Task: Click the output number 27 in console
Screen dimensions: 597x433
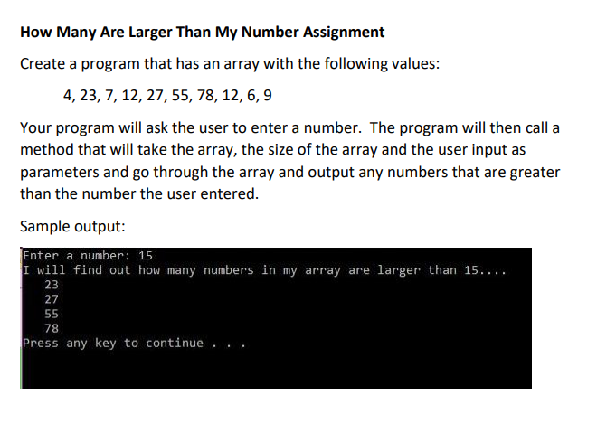Action: point(52,299)
